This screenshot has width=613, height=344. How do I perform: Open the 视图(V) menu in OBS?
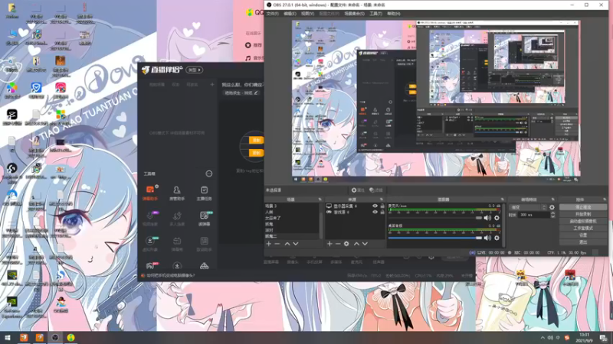tap(307, 14)
